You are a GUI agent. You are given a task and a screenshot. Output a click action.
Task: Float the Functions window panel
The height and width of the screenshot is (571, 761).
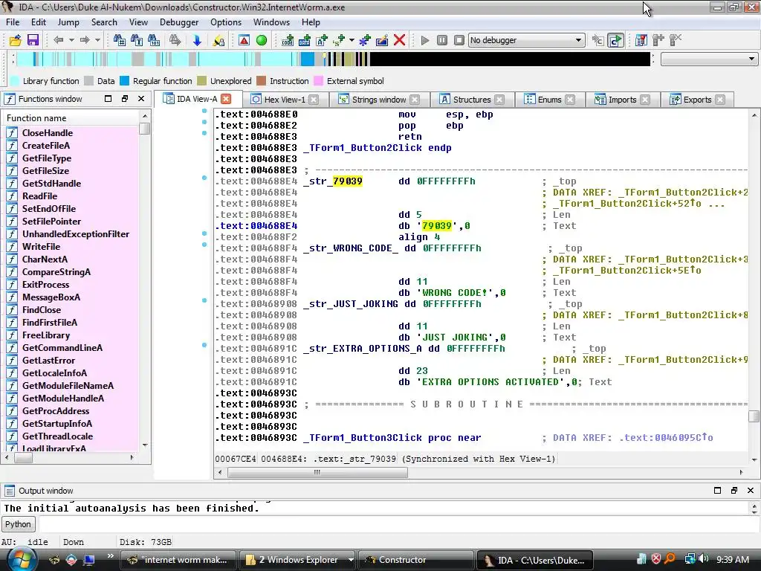click(x=125, y=99)
